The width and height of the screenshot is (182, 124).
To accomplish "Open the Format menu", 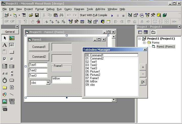I will [40, 9].
